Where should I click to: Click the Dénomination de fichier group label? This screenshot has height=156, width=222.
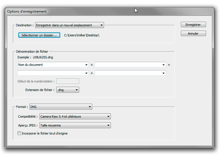[x=32, y=52]
